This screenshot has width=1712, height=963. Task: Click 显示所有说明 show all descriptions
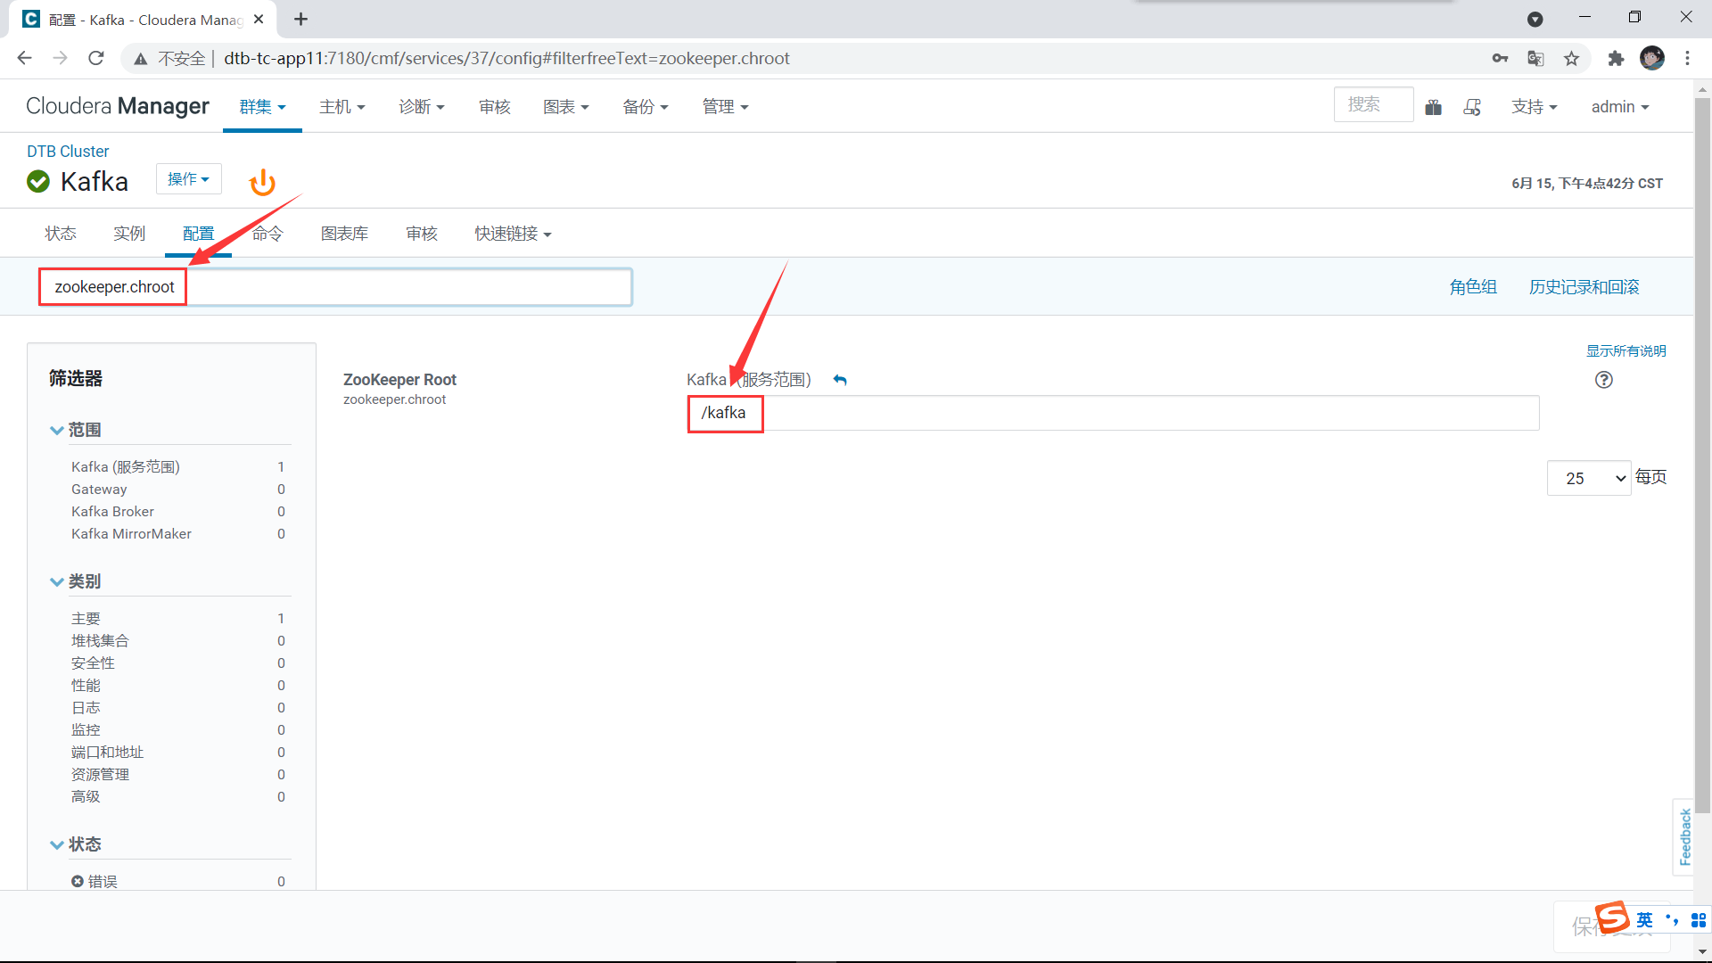(1626, 350)
